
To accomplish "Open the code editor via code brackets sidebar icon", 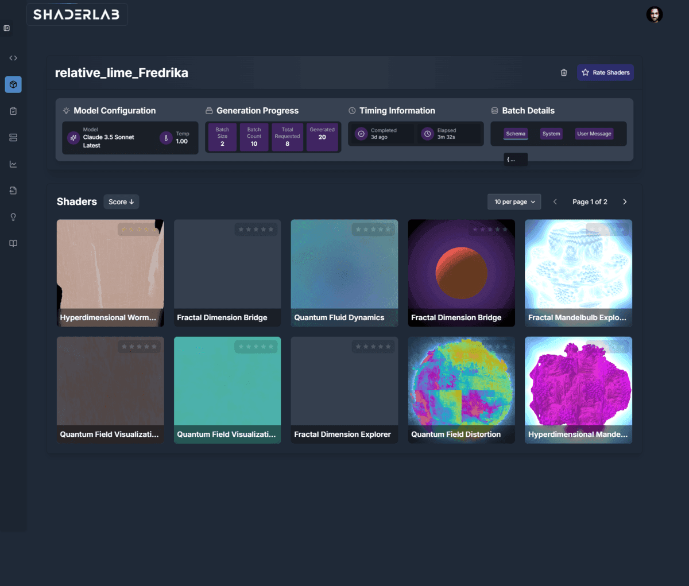I will click(x=13, y=57).
